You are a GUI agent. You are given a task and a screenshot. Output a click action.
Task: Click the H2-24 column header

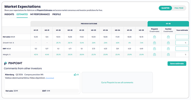click(117, 30)
